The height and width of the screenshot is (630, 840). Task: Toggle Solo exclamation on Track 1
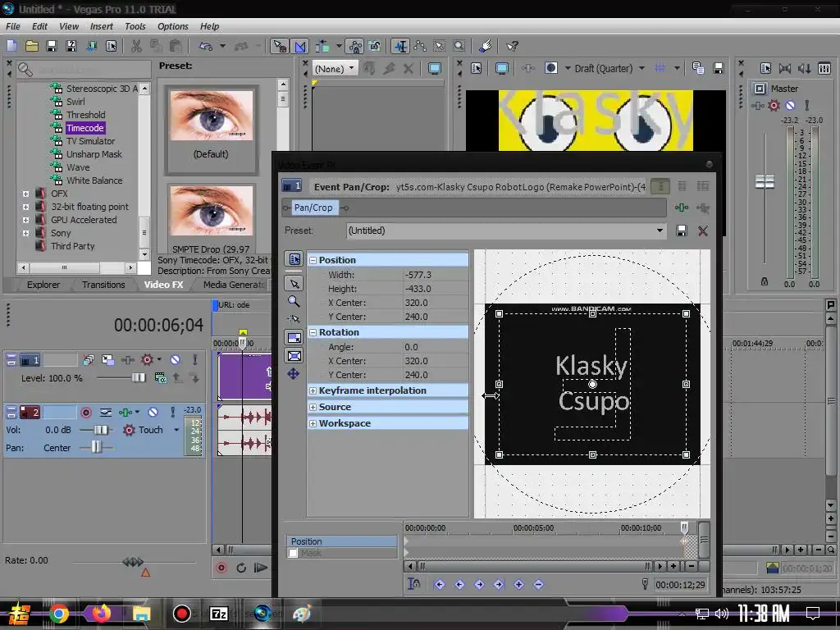[x=195, y=360]
